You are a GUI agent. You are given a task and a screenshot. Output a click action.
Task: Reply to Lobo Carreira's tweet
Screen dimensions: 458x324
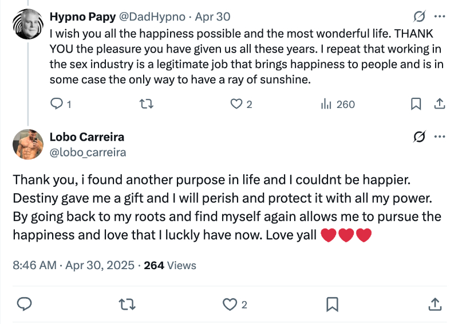(x=23, y=304)
